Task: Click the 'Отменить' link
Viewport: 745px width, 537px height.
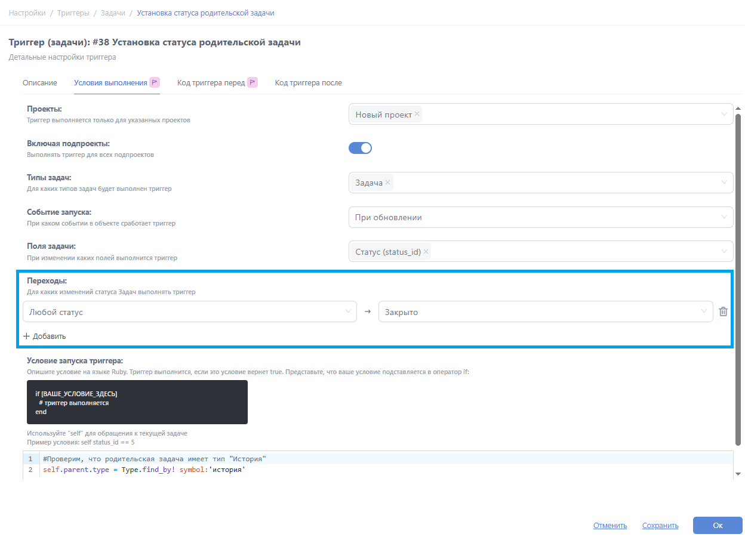Action: 610,526
